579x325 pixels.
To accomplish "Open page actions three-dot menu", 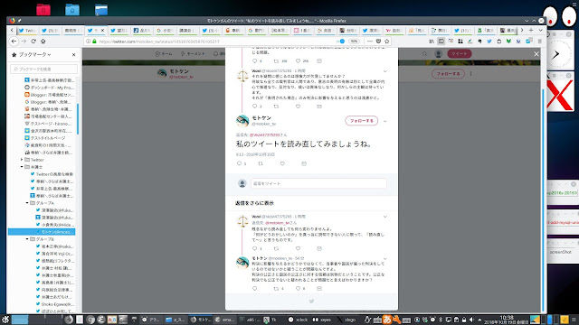I will point(370,42).
